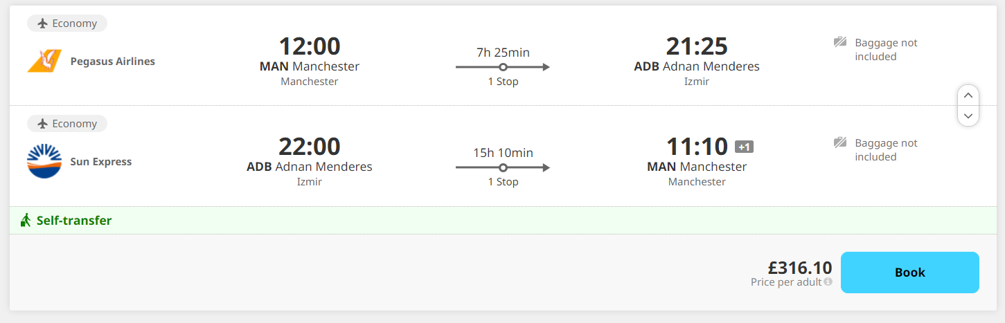
Task: Click the Self-transfer label
Action: click(74, 221)
